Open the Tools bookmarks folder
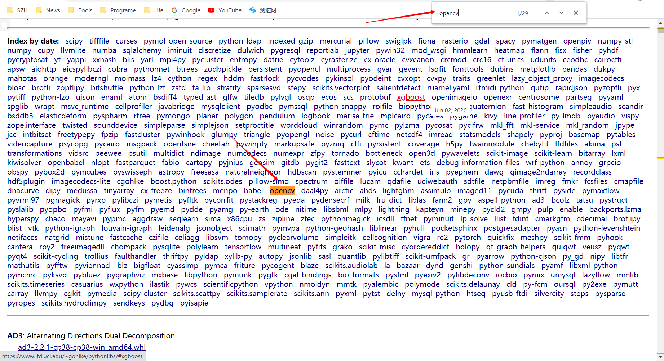The height and width of the screenshot is (361, 664). coord(80,10)
